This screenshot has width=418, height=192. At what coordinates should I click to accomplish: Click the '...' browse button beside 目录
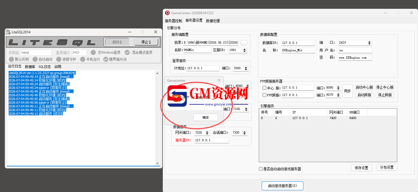[244, 43]
